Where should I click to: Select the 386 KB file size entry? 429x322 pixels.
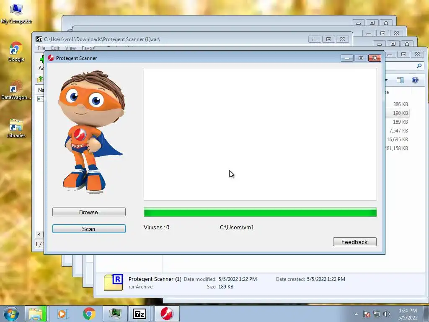click(x=401, y=104)
